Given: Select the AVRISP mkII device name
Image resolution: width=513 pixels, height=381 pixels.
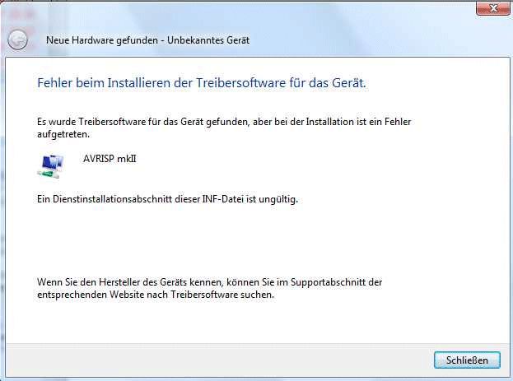Looking at the screenshot, I should coord(110,159).
